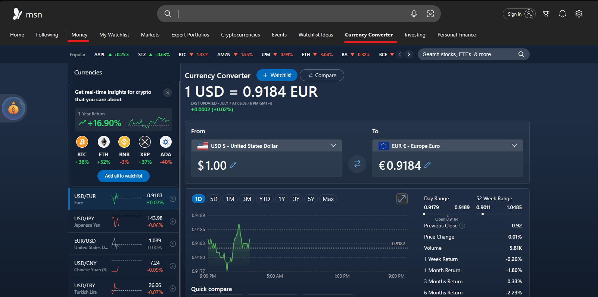Switch chart to 1M range
This screenshot has height=297, width=598.
point(230,199)
